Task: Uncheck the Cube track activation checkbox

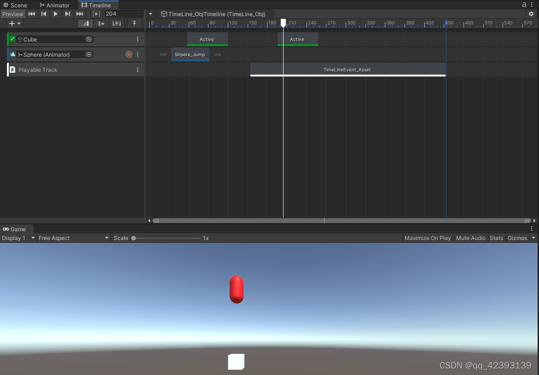Action: tap(12, 39)
